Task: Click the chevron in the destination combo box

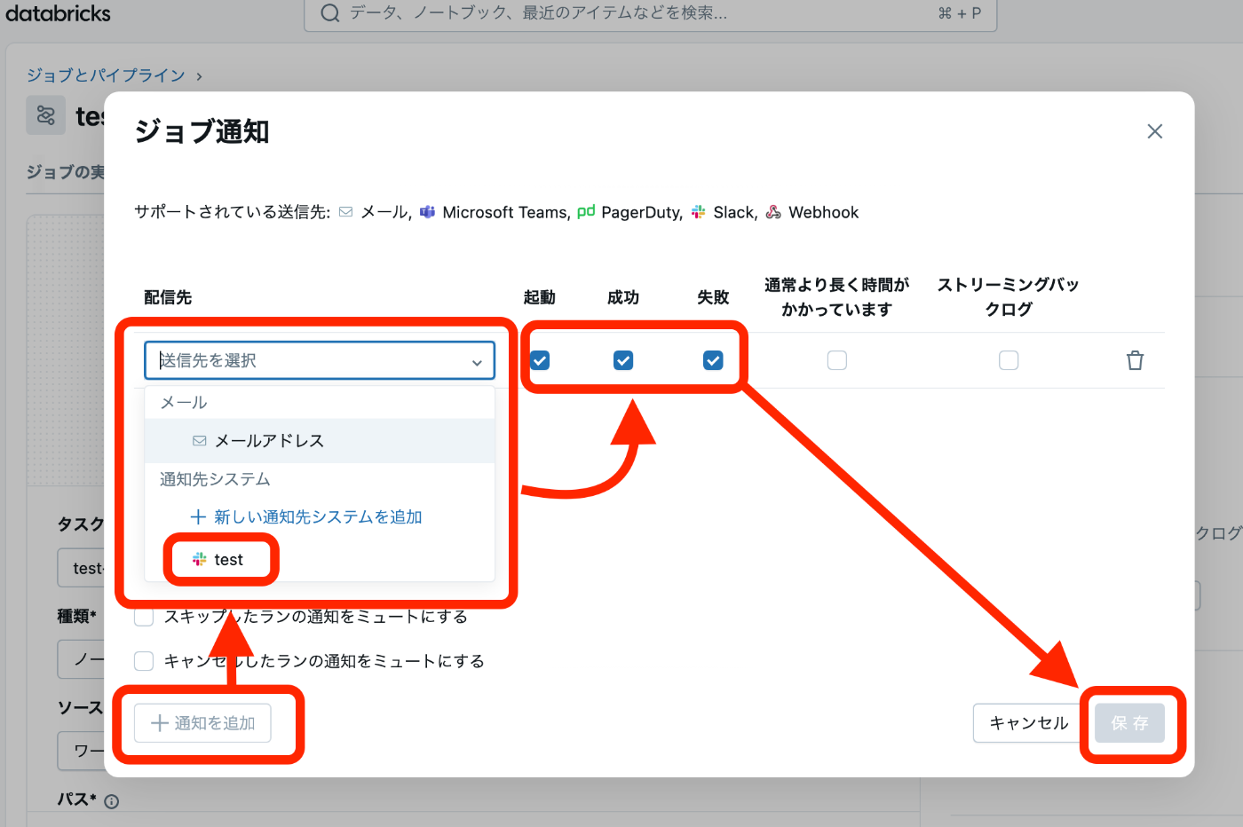Action: point(477,362)
